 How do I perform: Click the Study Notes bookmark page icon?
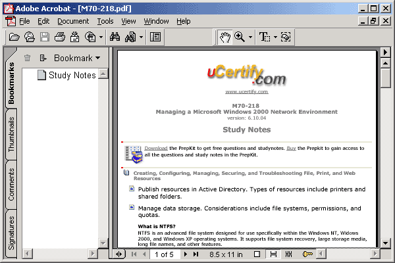(41, 75)
